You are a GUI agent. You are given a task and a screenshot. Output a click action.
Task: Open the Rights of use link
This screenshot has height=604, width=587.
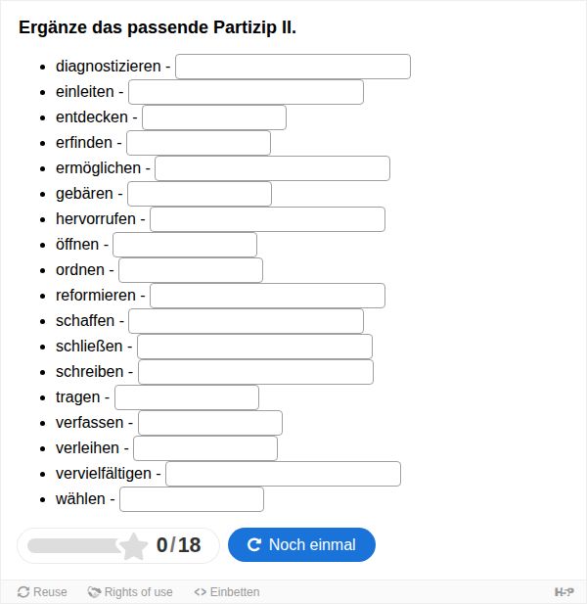coord(130,591)
